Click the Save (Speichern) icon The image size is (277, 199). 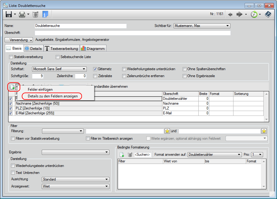coord(8,14)
